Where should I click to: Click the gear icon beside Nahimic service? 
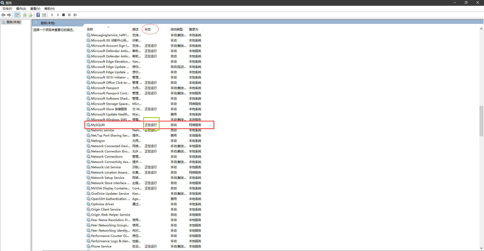coord(88,130)
